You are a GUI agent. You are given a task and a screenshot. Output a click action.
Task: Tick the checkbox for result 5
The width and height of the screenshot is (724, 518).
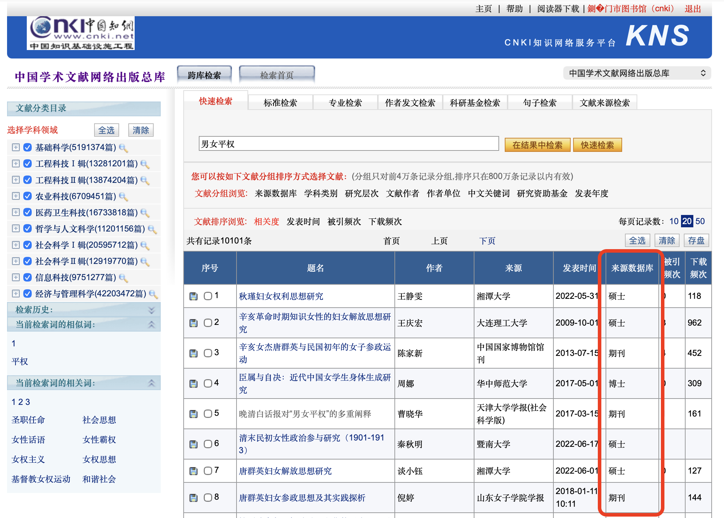click(208, 414)
